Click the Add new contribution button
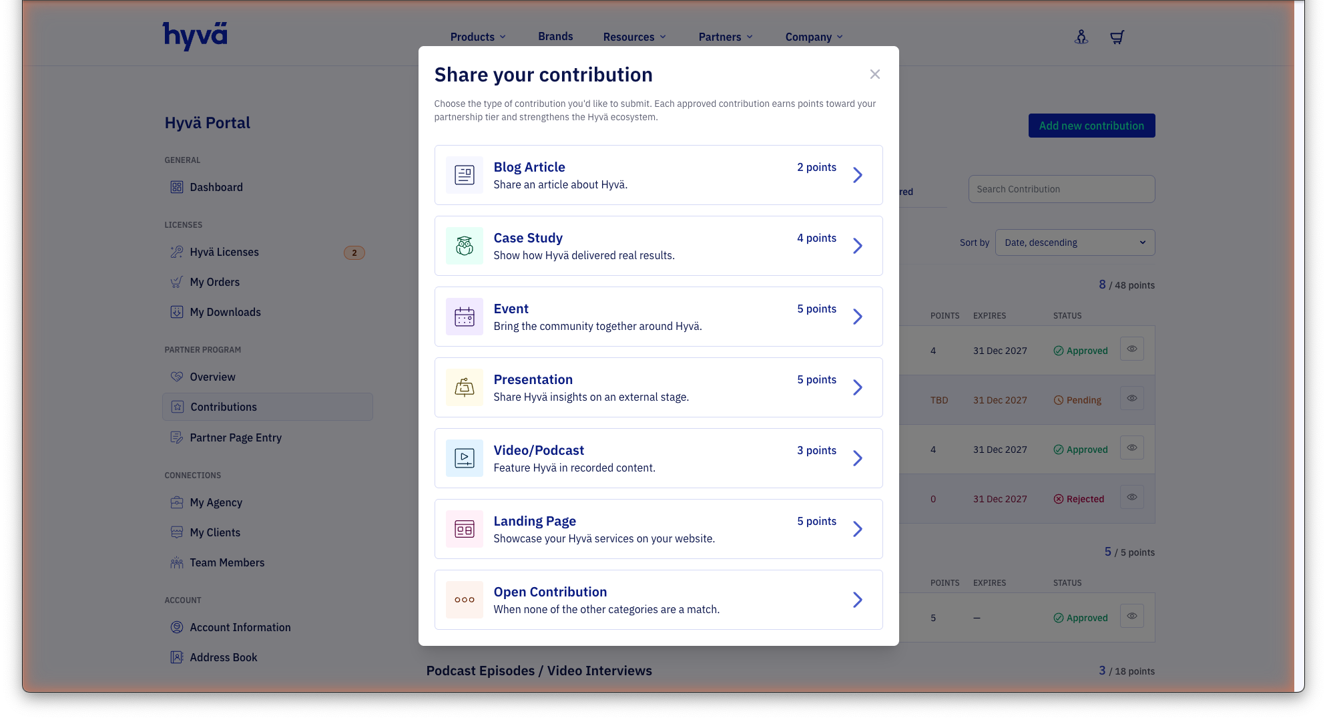The image size is (1327, 720). (1091, 126)
